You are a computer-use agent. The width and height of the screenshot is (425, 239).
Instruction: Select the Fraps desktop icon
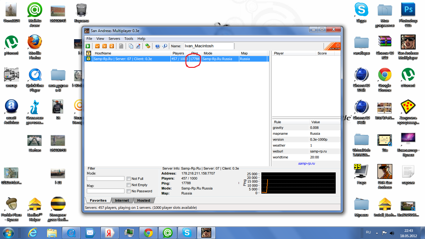(x=361, y=174)
